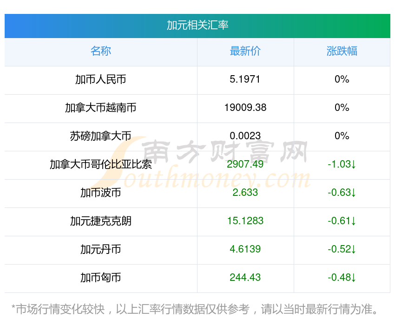Click the -0.63↓ change value

coord(342,193)
